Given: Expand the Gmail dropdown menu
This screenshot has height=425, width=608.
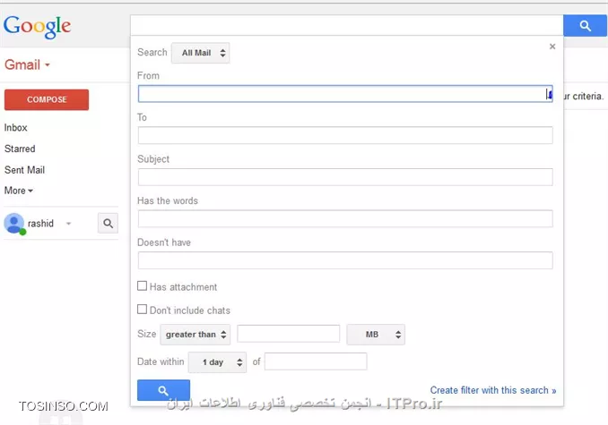Looking at the screenshot, I should [x=27, y=64].
